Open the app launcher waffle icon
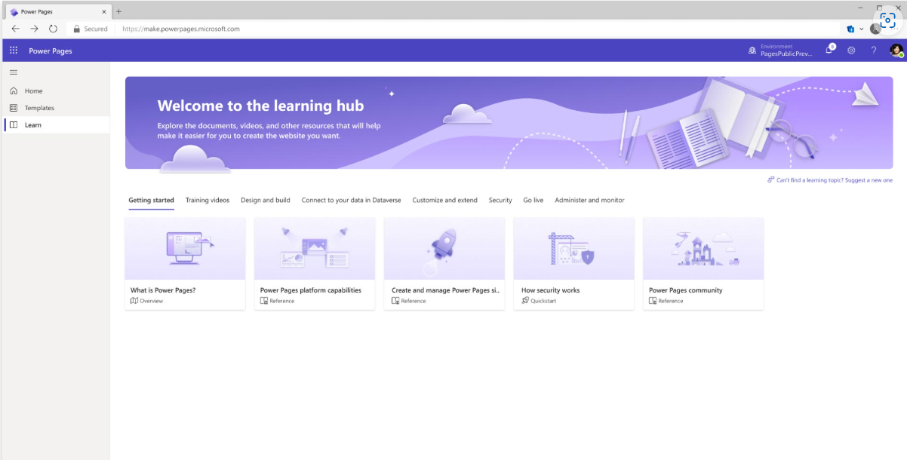Image resolution: width=907 pixels, height=460 pixels. (x=14, y=51)
